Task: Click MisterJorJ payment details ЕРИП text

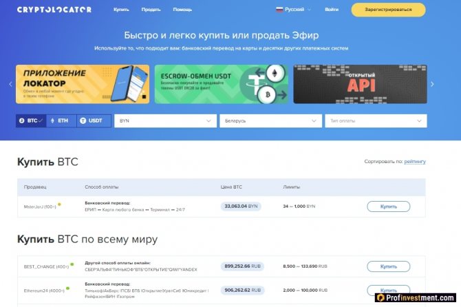Action: click(135, 210)
